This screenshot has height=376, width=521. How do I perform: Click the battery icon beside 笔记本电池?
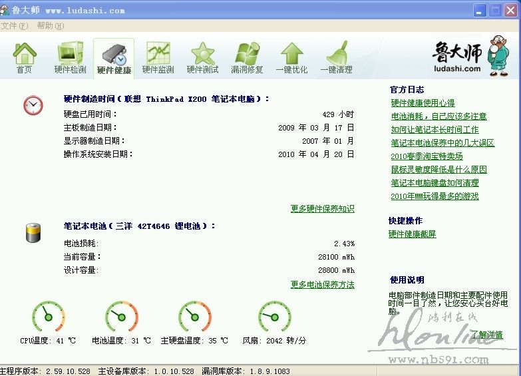(x=33, y=232)
